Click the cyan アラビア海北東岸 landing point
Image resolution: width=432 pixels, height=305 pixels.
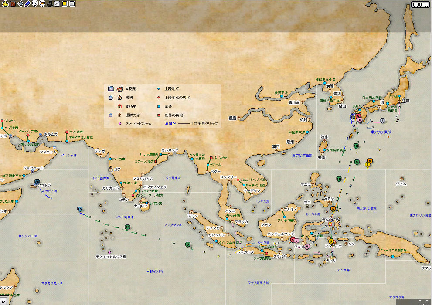(x=67, y=141)
